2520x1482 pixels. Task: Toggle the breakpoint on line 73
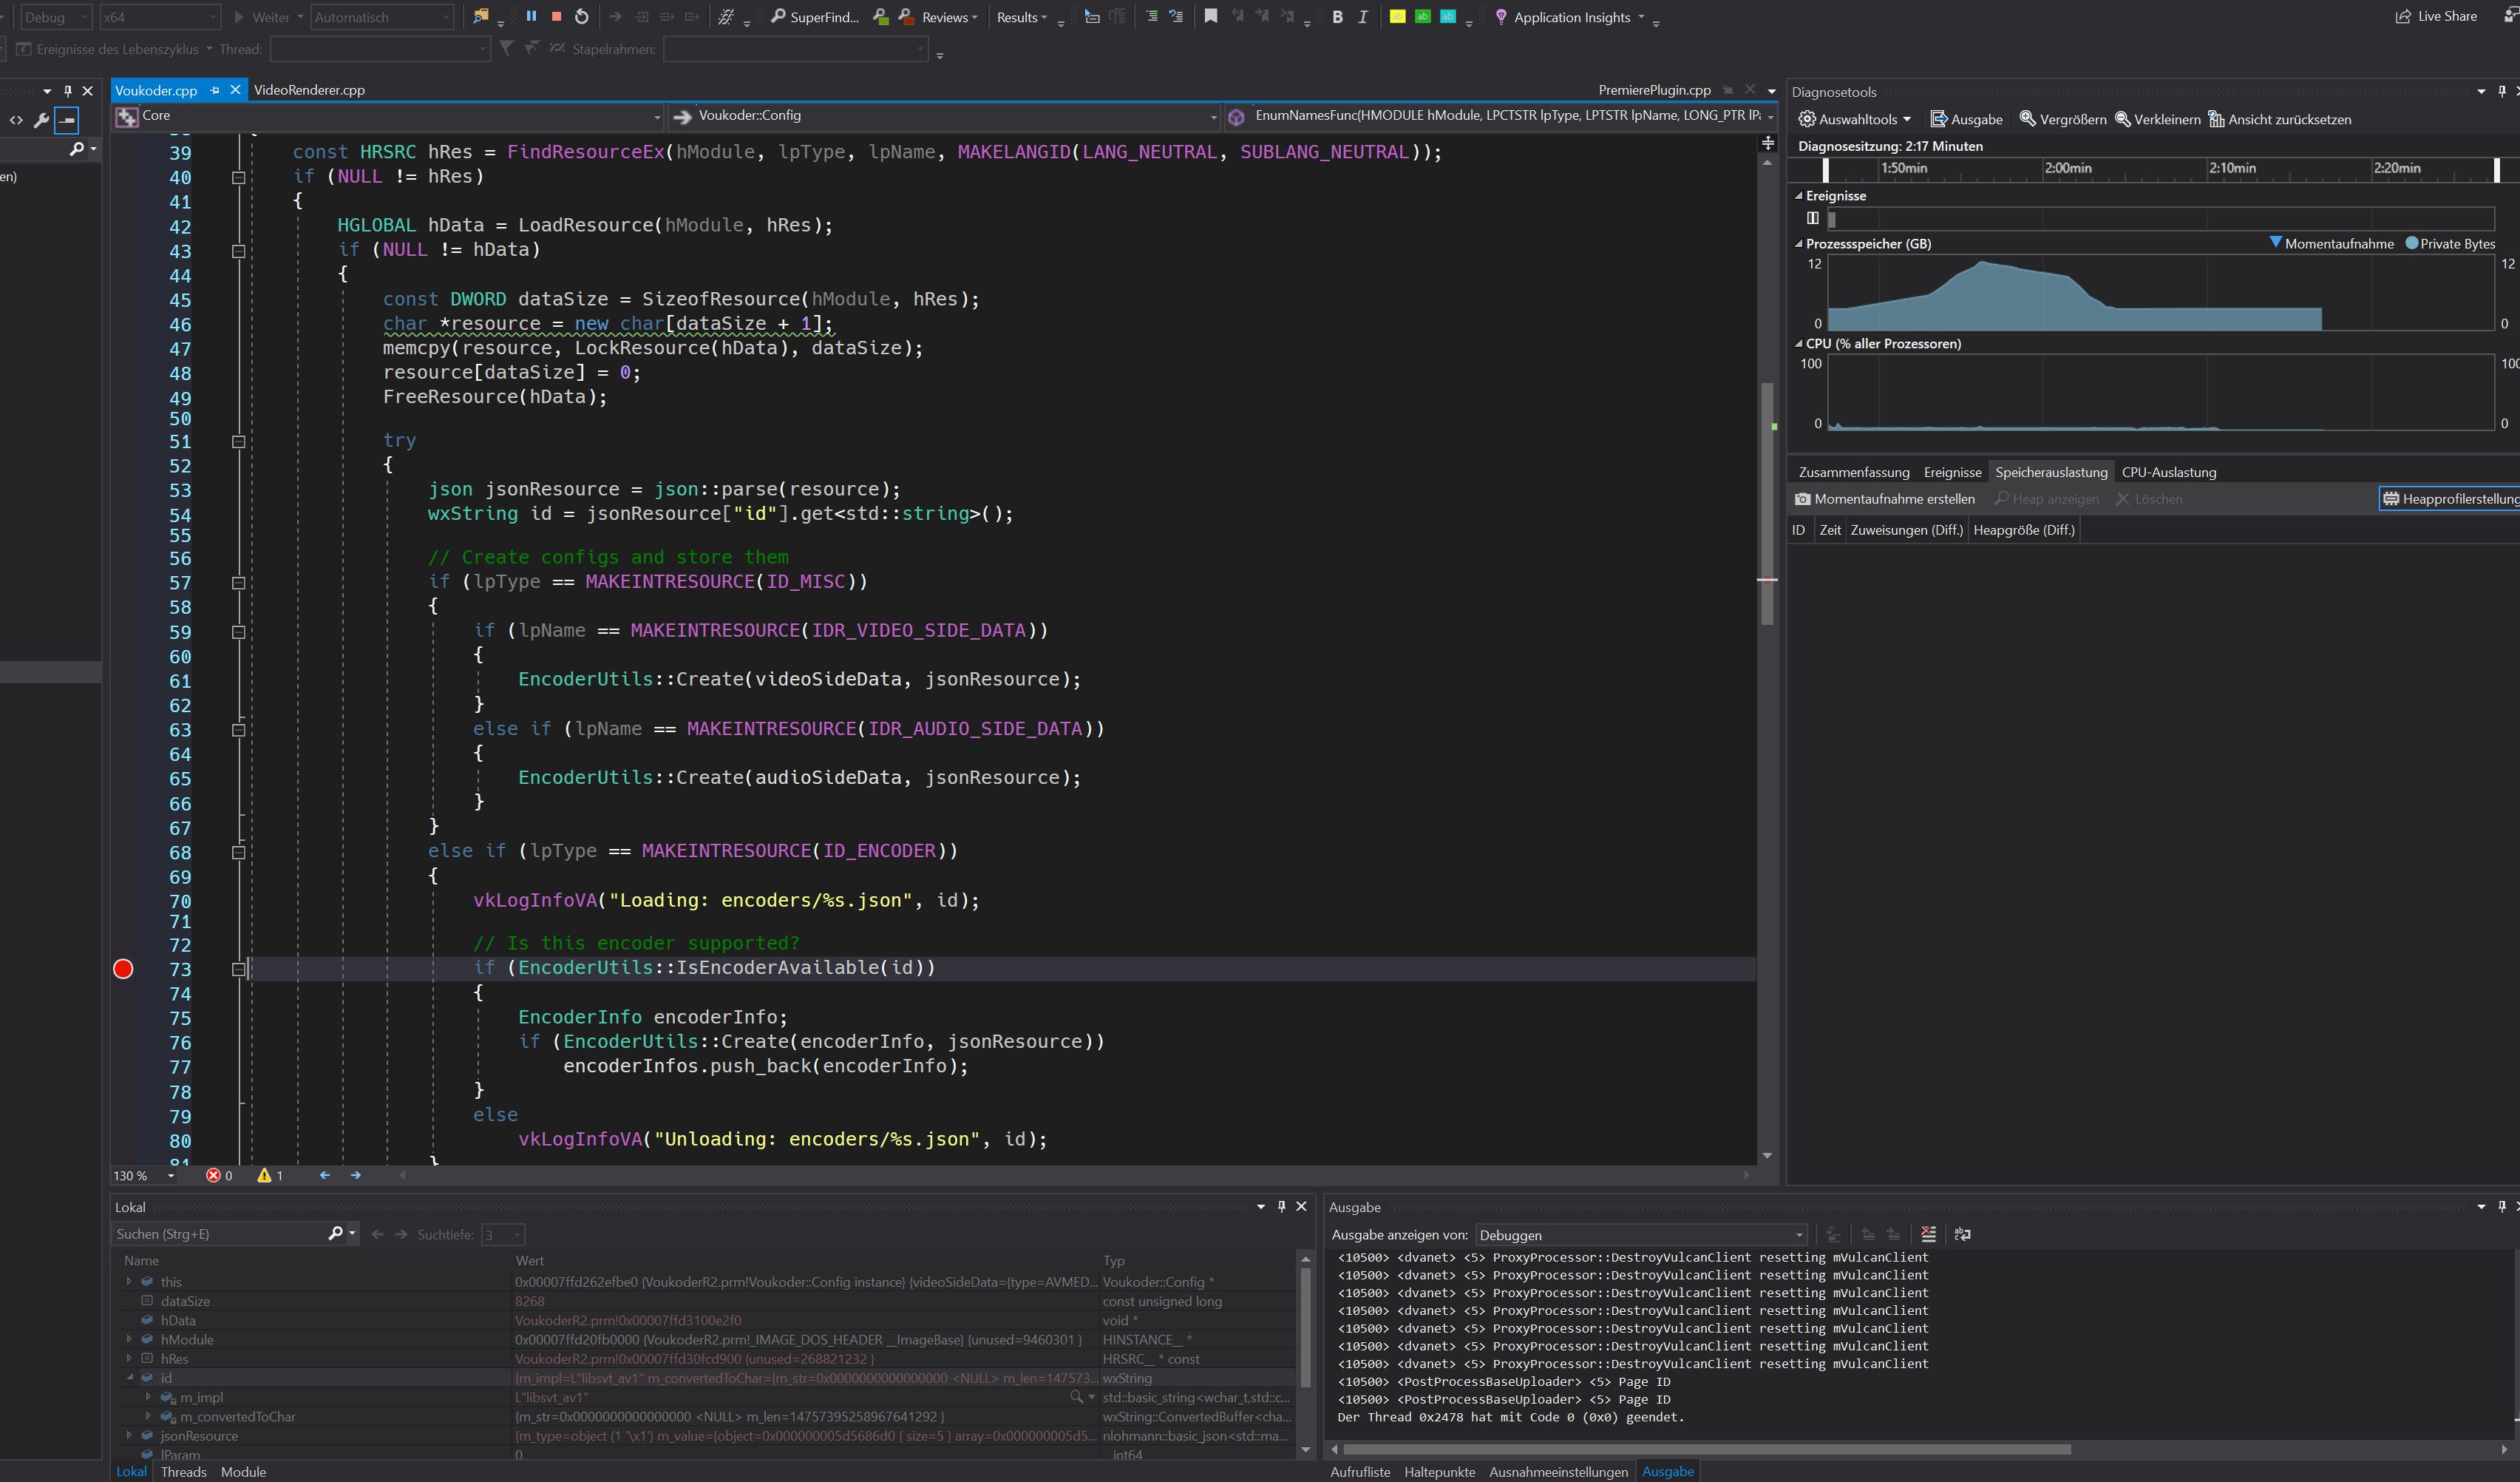[123, 969]
